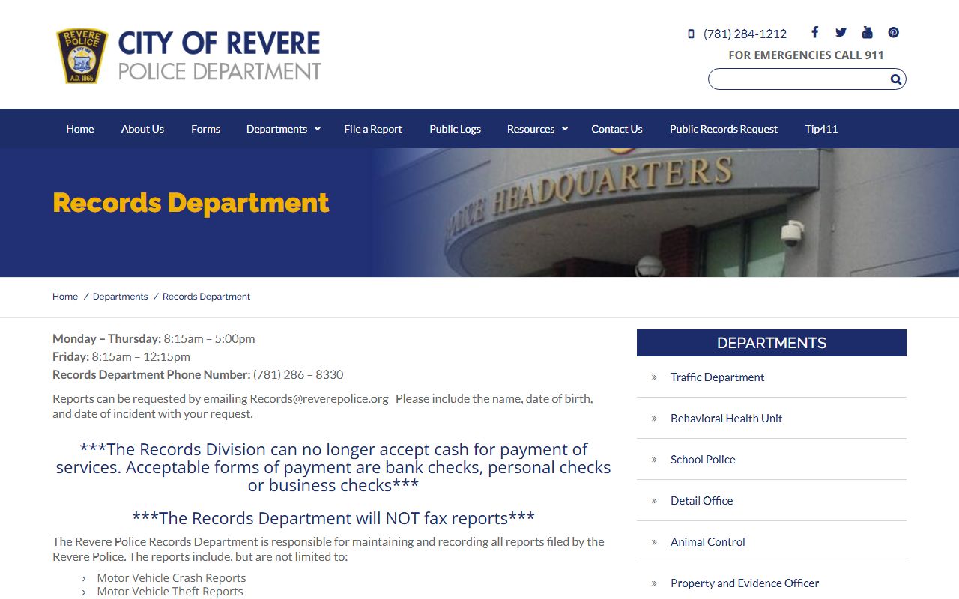This screenshot has width=959, height=599.
Task: Click the City of Revere Police Department title
Action: point(220,56)
